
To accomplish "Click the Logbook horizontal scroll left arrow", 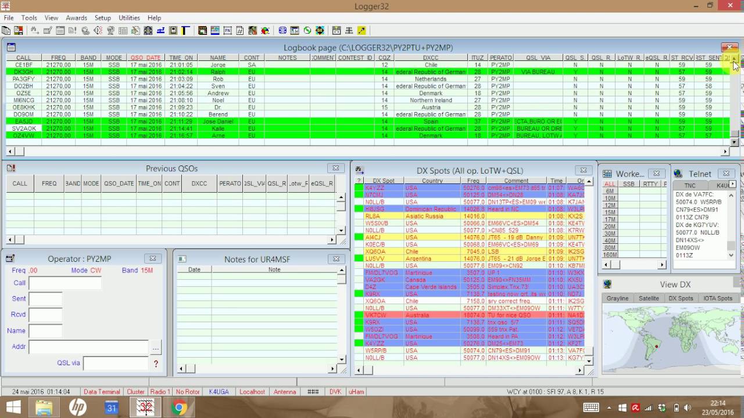I will pyautogui.click(x=11, y=152).
